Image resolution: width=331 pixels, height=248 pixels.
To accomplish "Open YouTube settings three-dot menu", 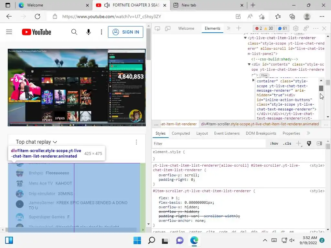I will (x=101, y=32).
